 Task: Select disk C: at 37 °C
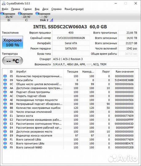click(x=25, y=17)
